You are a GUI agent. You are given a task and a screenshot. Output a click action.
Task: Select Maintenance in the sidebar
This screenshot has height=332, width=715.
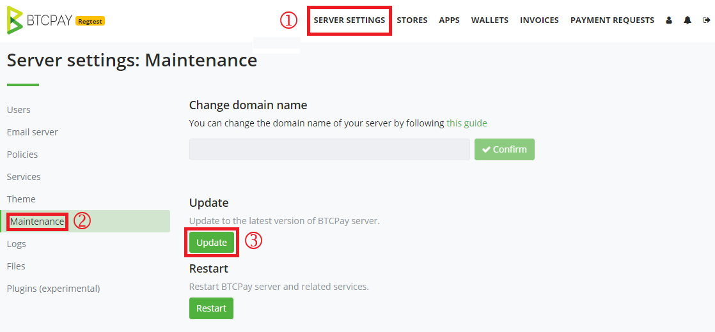tap(85, 222)
